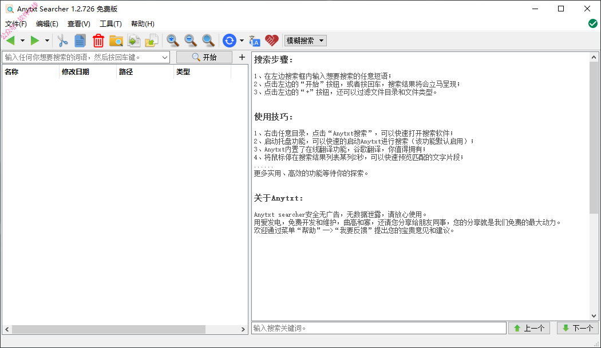Open the back history dropdown arrow

pyautogui.click(x=23, y=41)
